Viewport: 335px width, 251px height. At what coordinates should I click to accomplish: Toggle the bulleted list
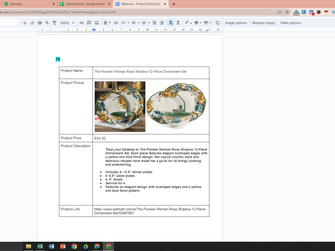pyautogui.click(x=134, y=23)
